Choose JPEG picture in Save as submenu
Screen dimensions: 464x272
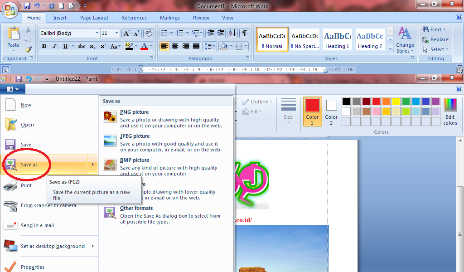coord(166,143)
